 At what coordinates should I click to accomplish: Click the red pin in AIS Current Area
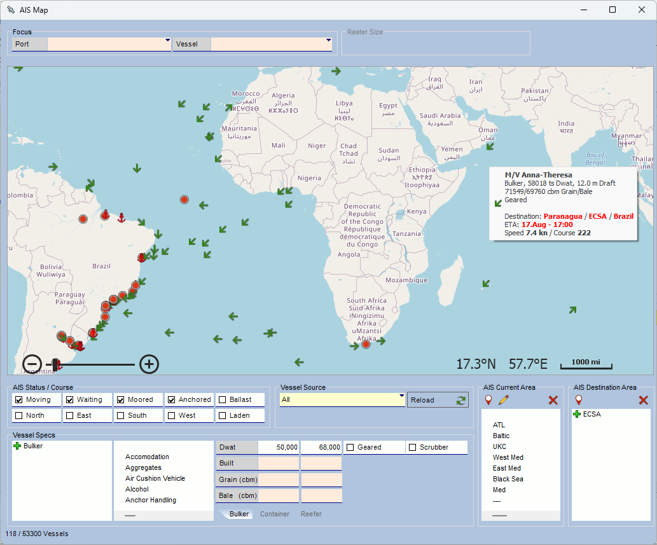pyautogui.click(x=488, y=400)
